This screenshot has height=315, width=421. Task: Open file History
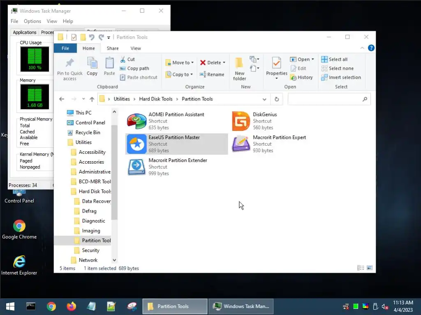tap(301, 78)
